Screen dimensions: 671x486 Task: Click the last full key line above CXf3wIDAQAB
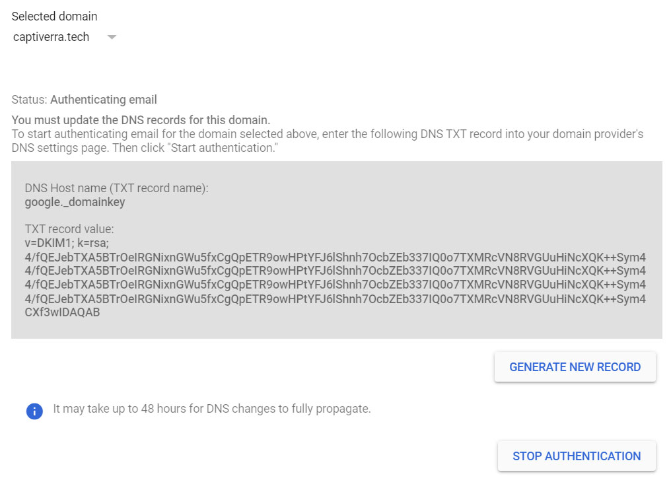(x=335, y=298)
